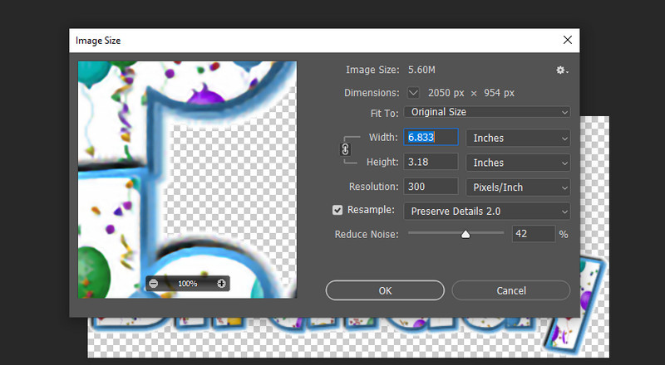Expand the Fit To Original Size dropdown

tap(487, 112)
